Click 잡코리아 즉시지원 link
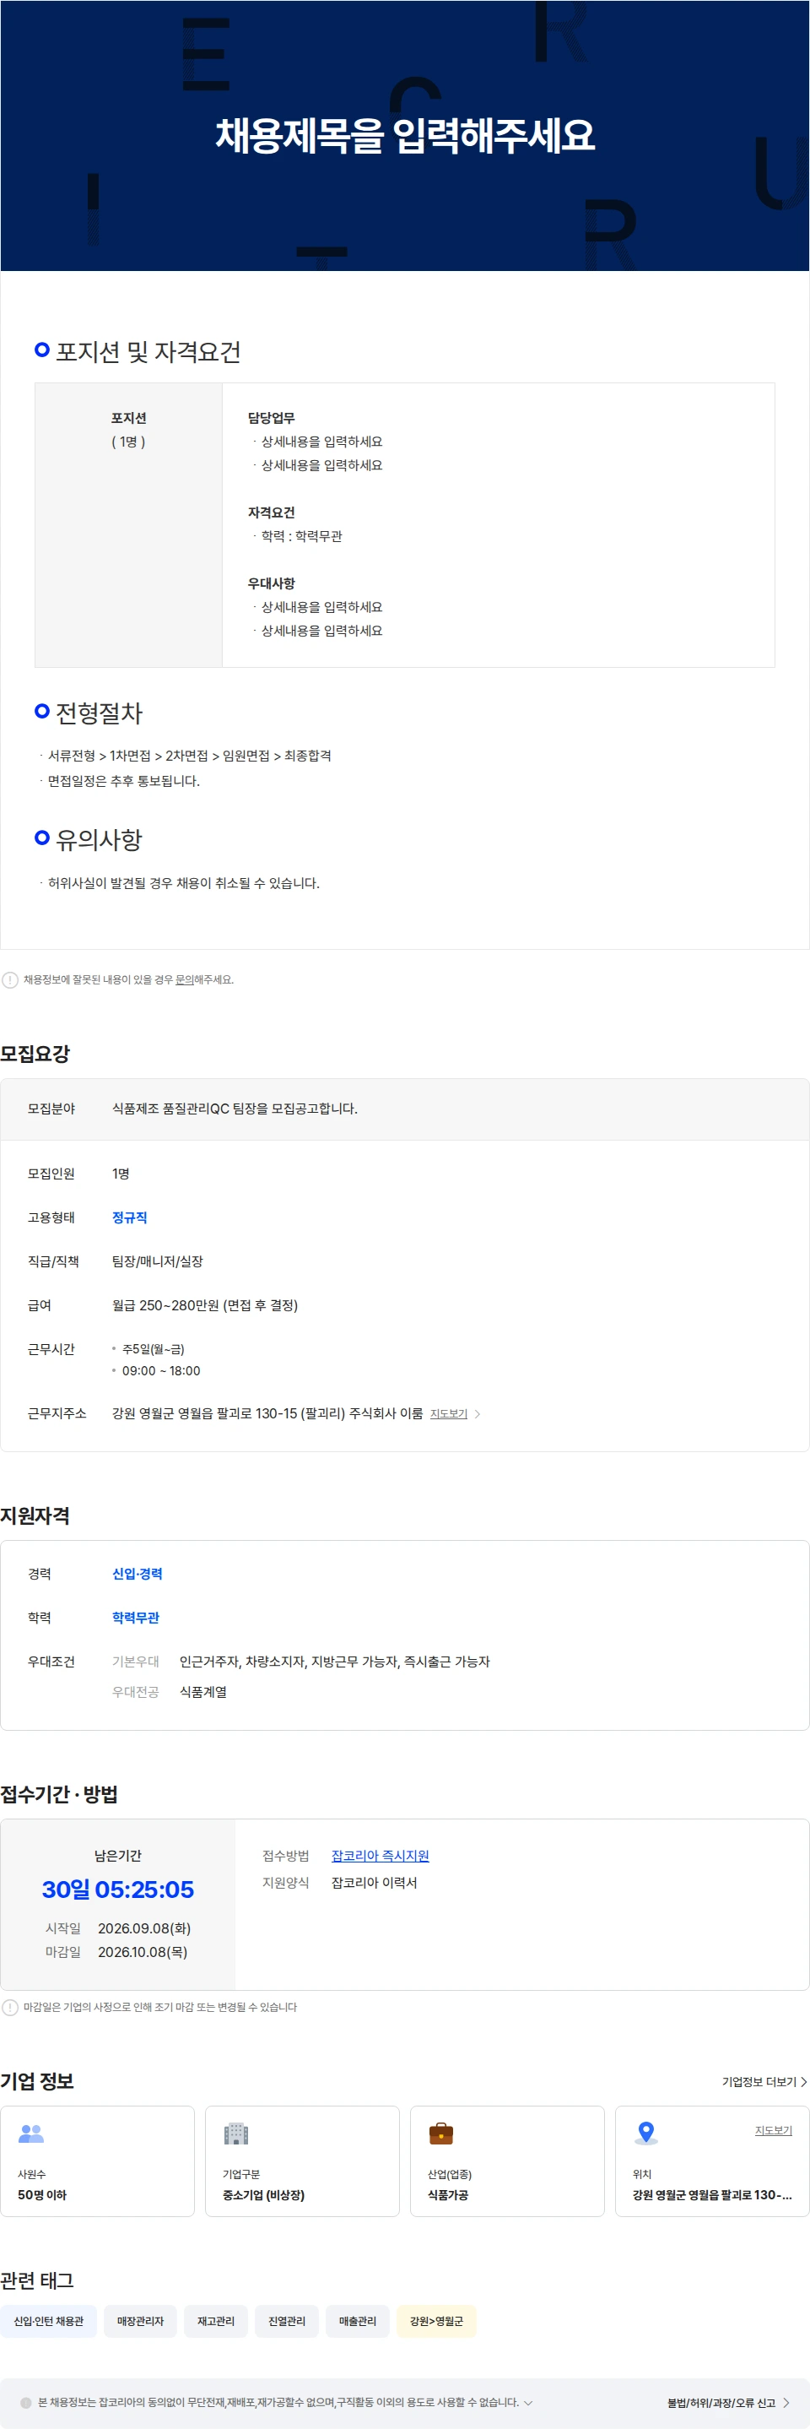 pyautogui.click(x=380, y=1856)
